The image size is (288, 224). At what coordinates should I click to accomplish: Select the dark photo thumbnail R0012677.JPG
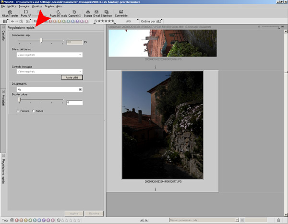[x=163, y=125]
